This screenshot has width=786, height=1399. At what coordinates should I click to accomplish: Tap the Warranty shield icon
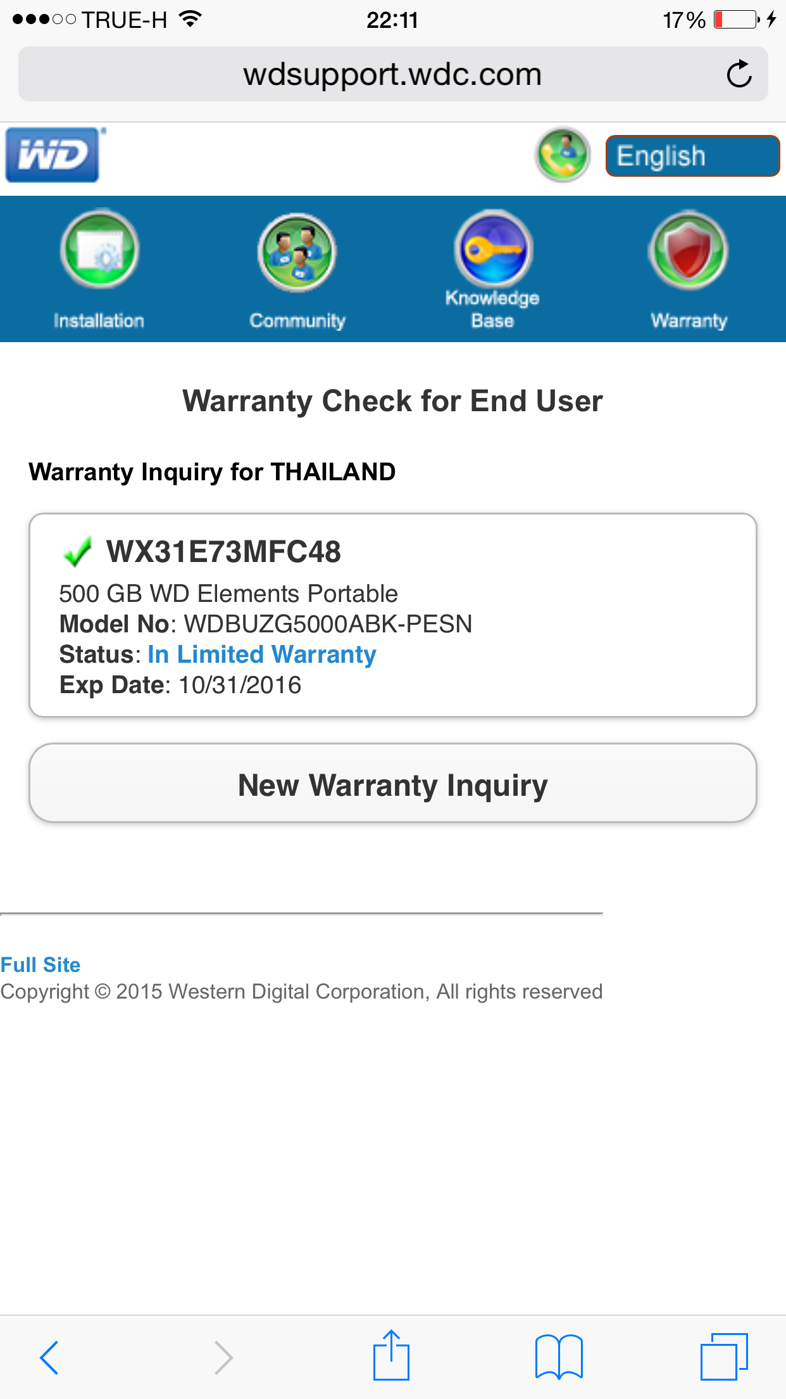click(x=688, y=250)
